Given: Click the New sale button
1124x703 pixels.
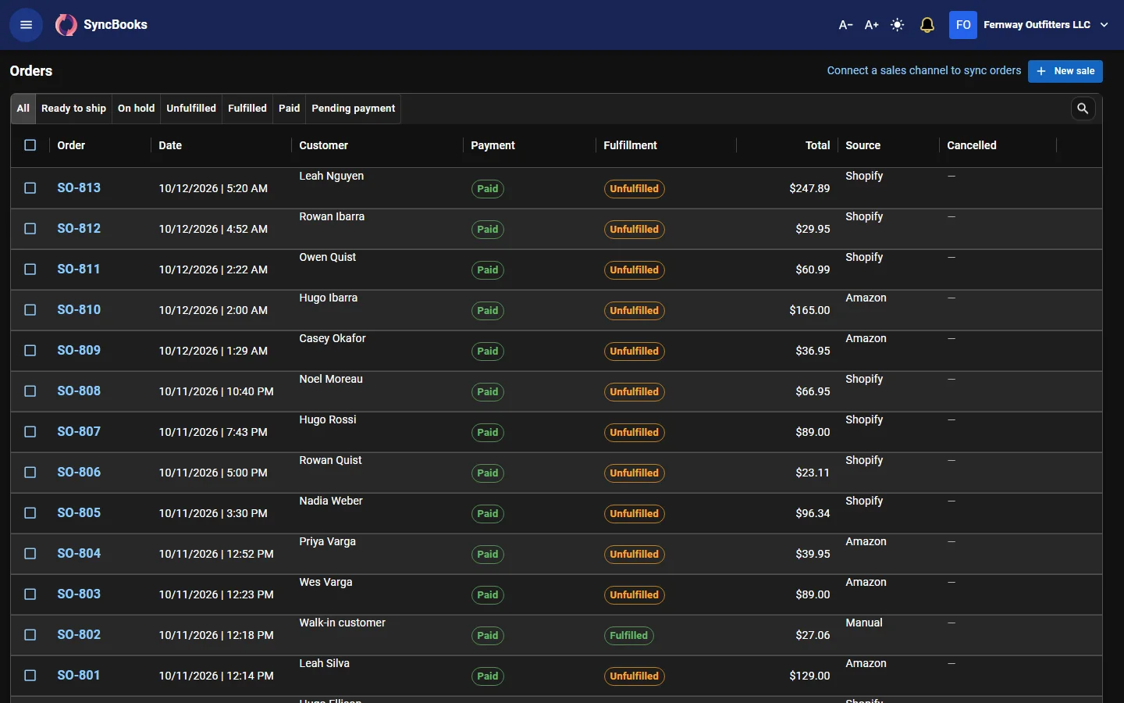Looking at the screenshot, I should [1065, 71].
